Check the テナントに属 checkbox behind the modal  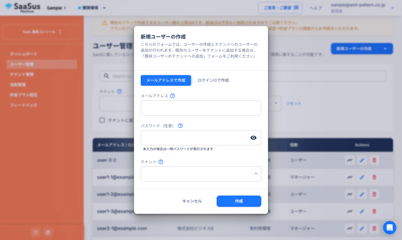pos(102,120)
